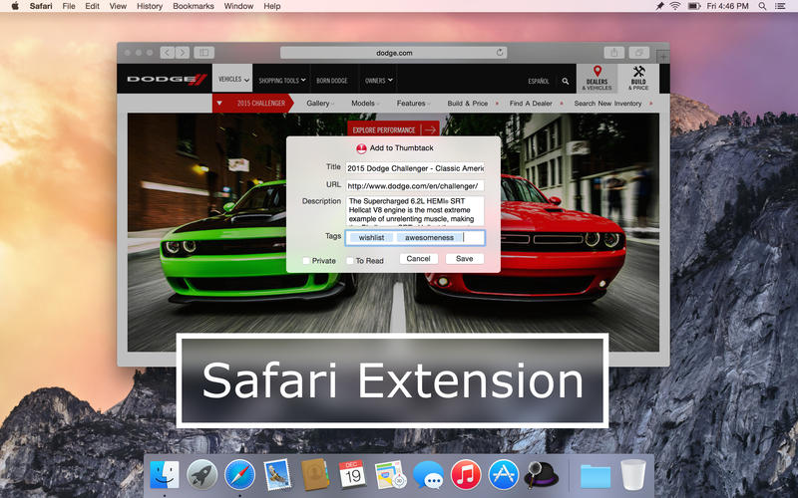Screen dimensions: 798x498
Task: Switch site language to Español
Action: click(x=539, y=81)
